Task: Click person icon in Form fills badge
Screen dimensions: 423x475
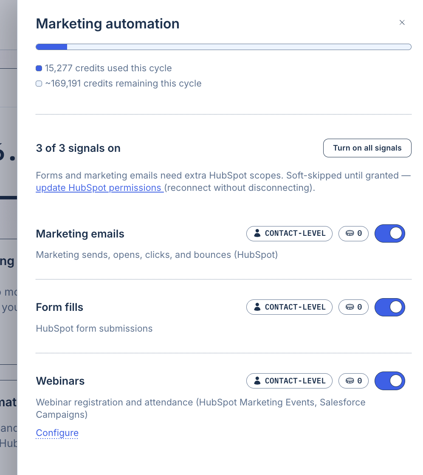Action: (x=257, y=307)
